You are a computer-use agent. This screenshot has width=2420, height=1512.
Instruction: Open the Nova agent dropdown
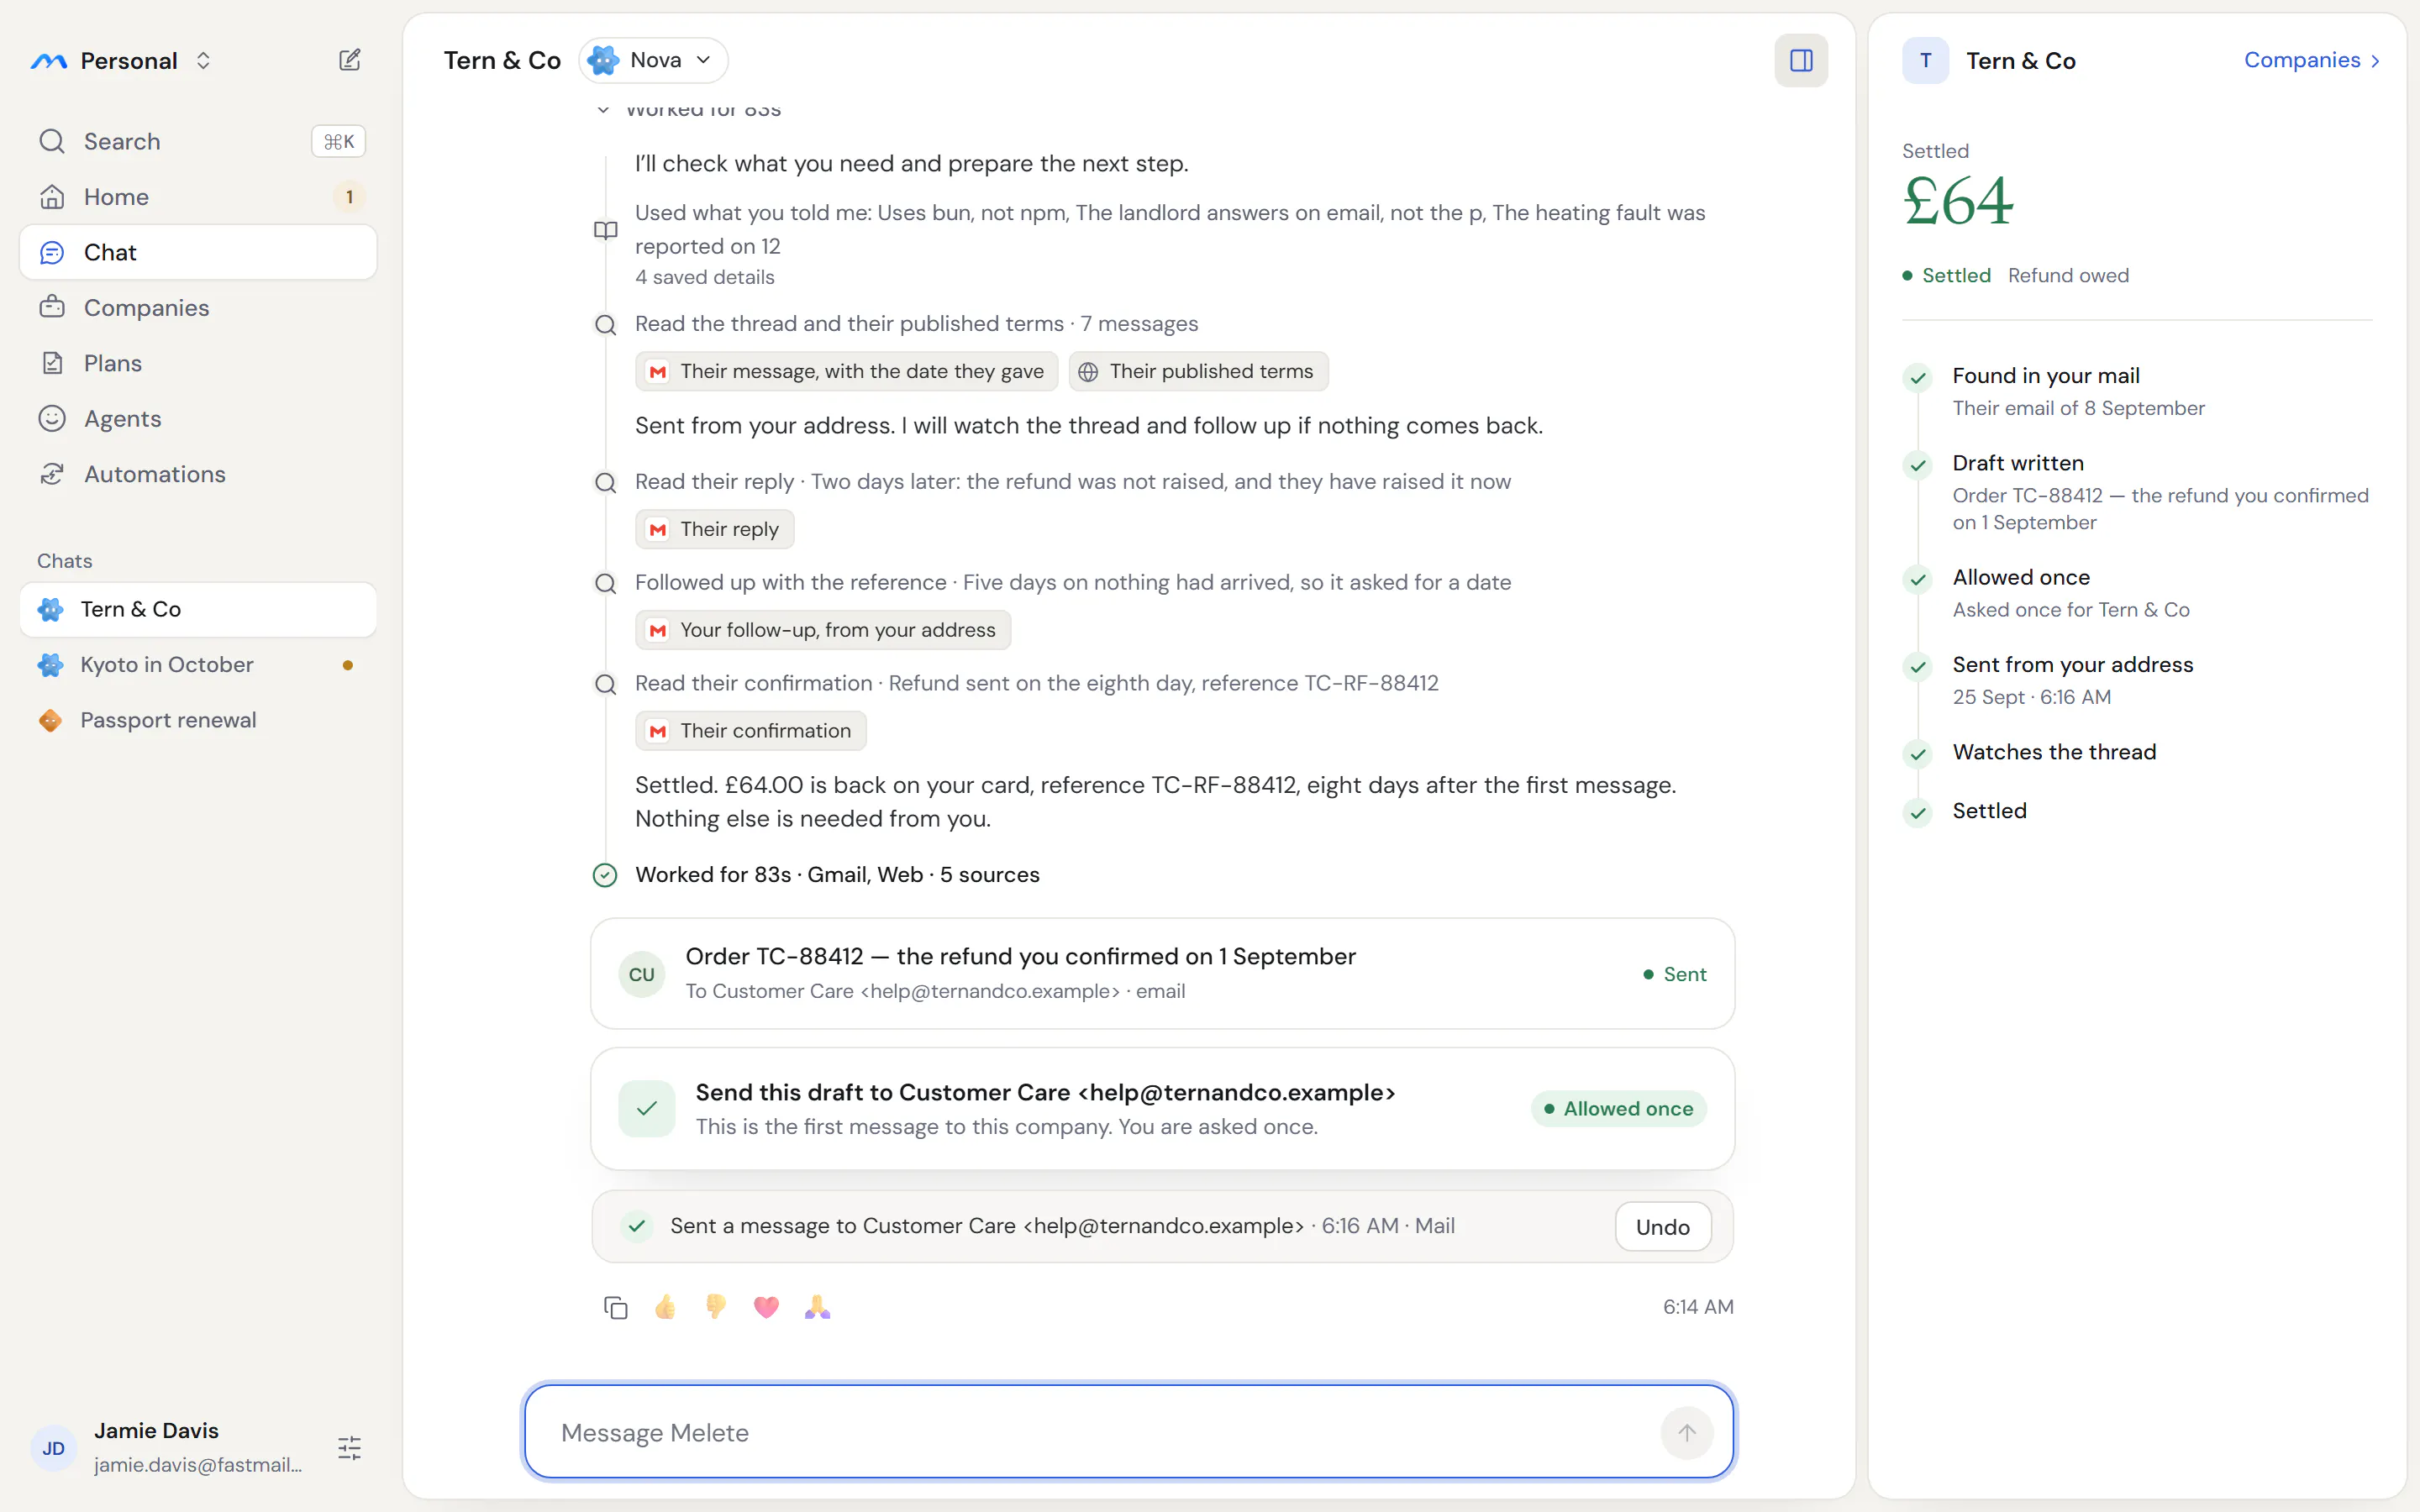pyautogui.click(x=653, y=60)
